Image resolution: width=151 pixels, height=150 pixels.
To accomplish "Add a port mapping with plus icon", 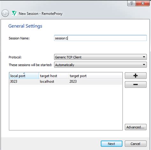I will click(x=136, y=76).
